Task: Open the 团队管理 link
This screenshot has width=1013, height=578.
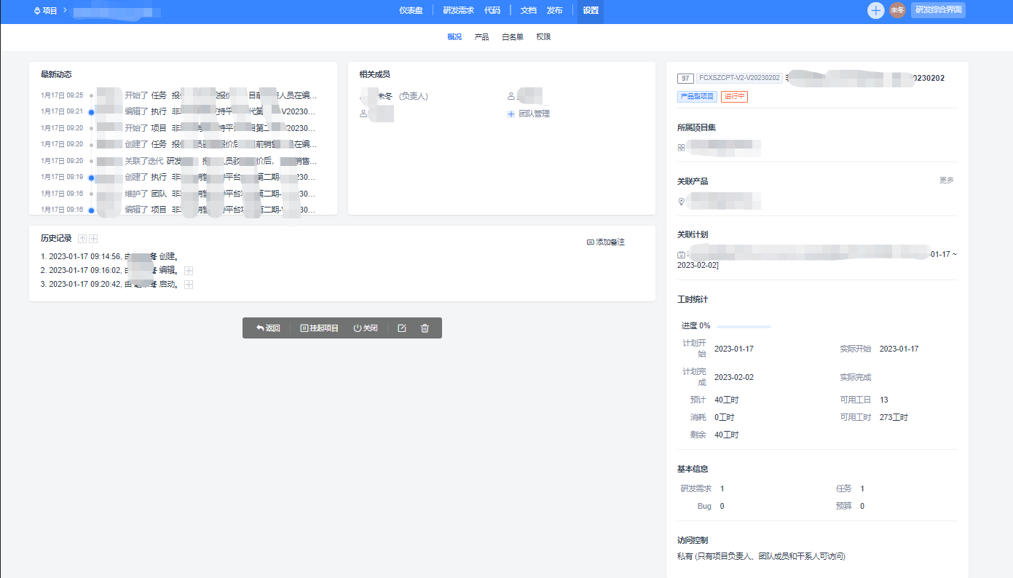Action: pos(534,114)
